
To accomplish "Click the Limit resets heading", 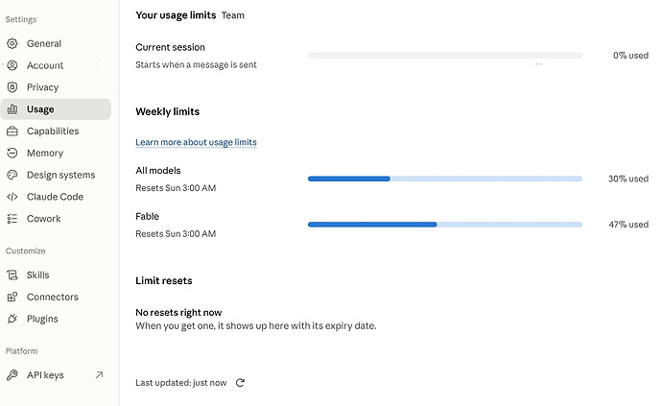I will tap(164, 280).
